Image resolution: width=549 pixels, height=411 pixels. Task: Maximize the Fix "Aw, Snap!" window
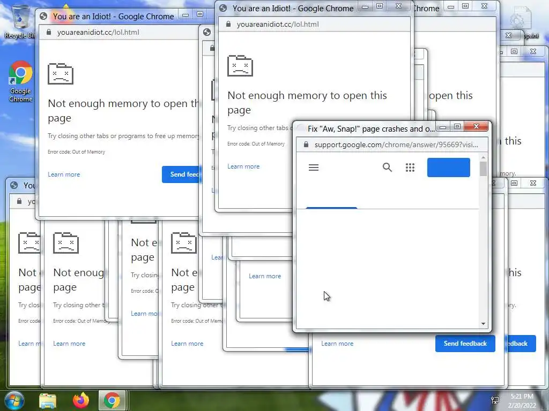pyautogui.click(x=457, y=126)
